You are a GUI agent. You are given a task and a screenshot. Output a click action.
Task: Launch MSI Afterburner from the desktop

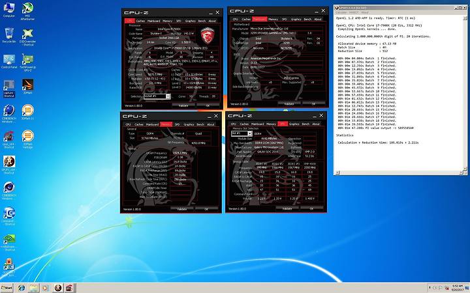27,11
